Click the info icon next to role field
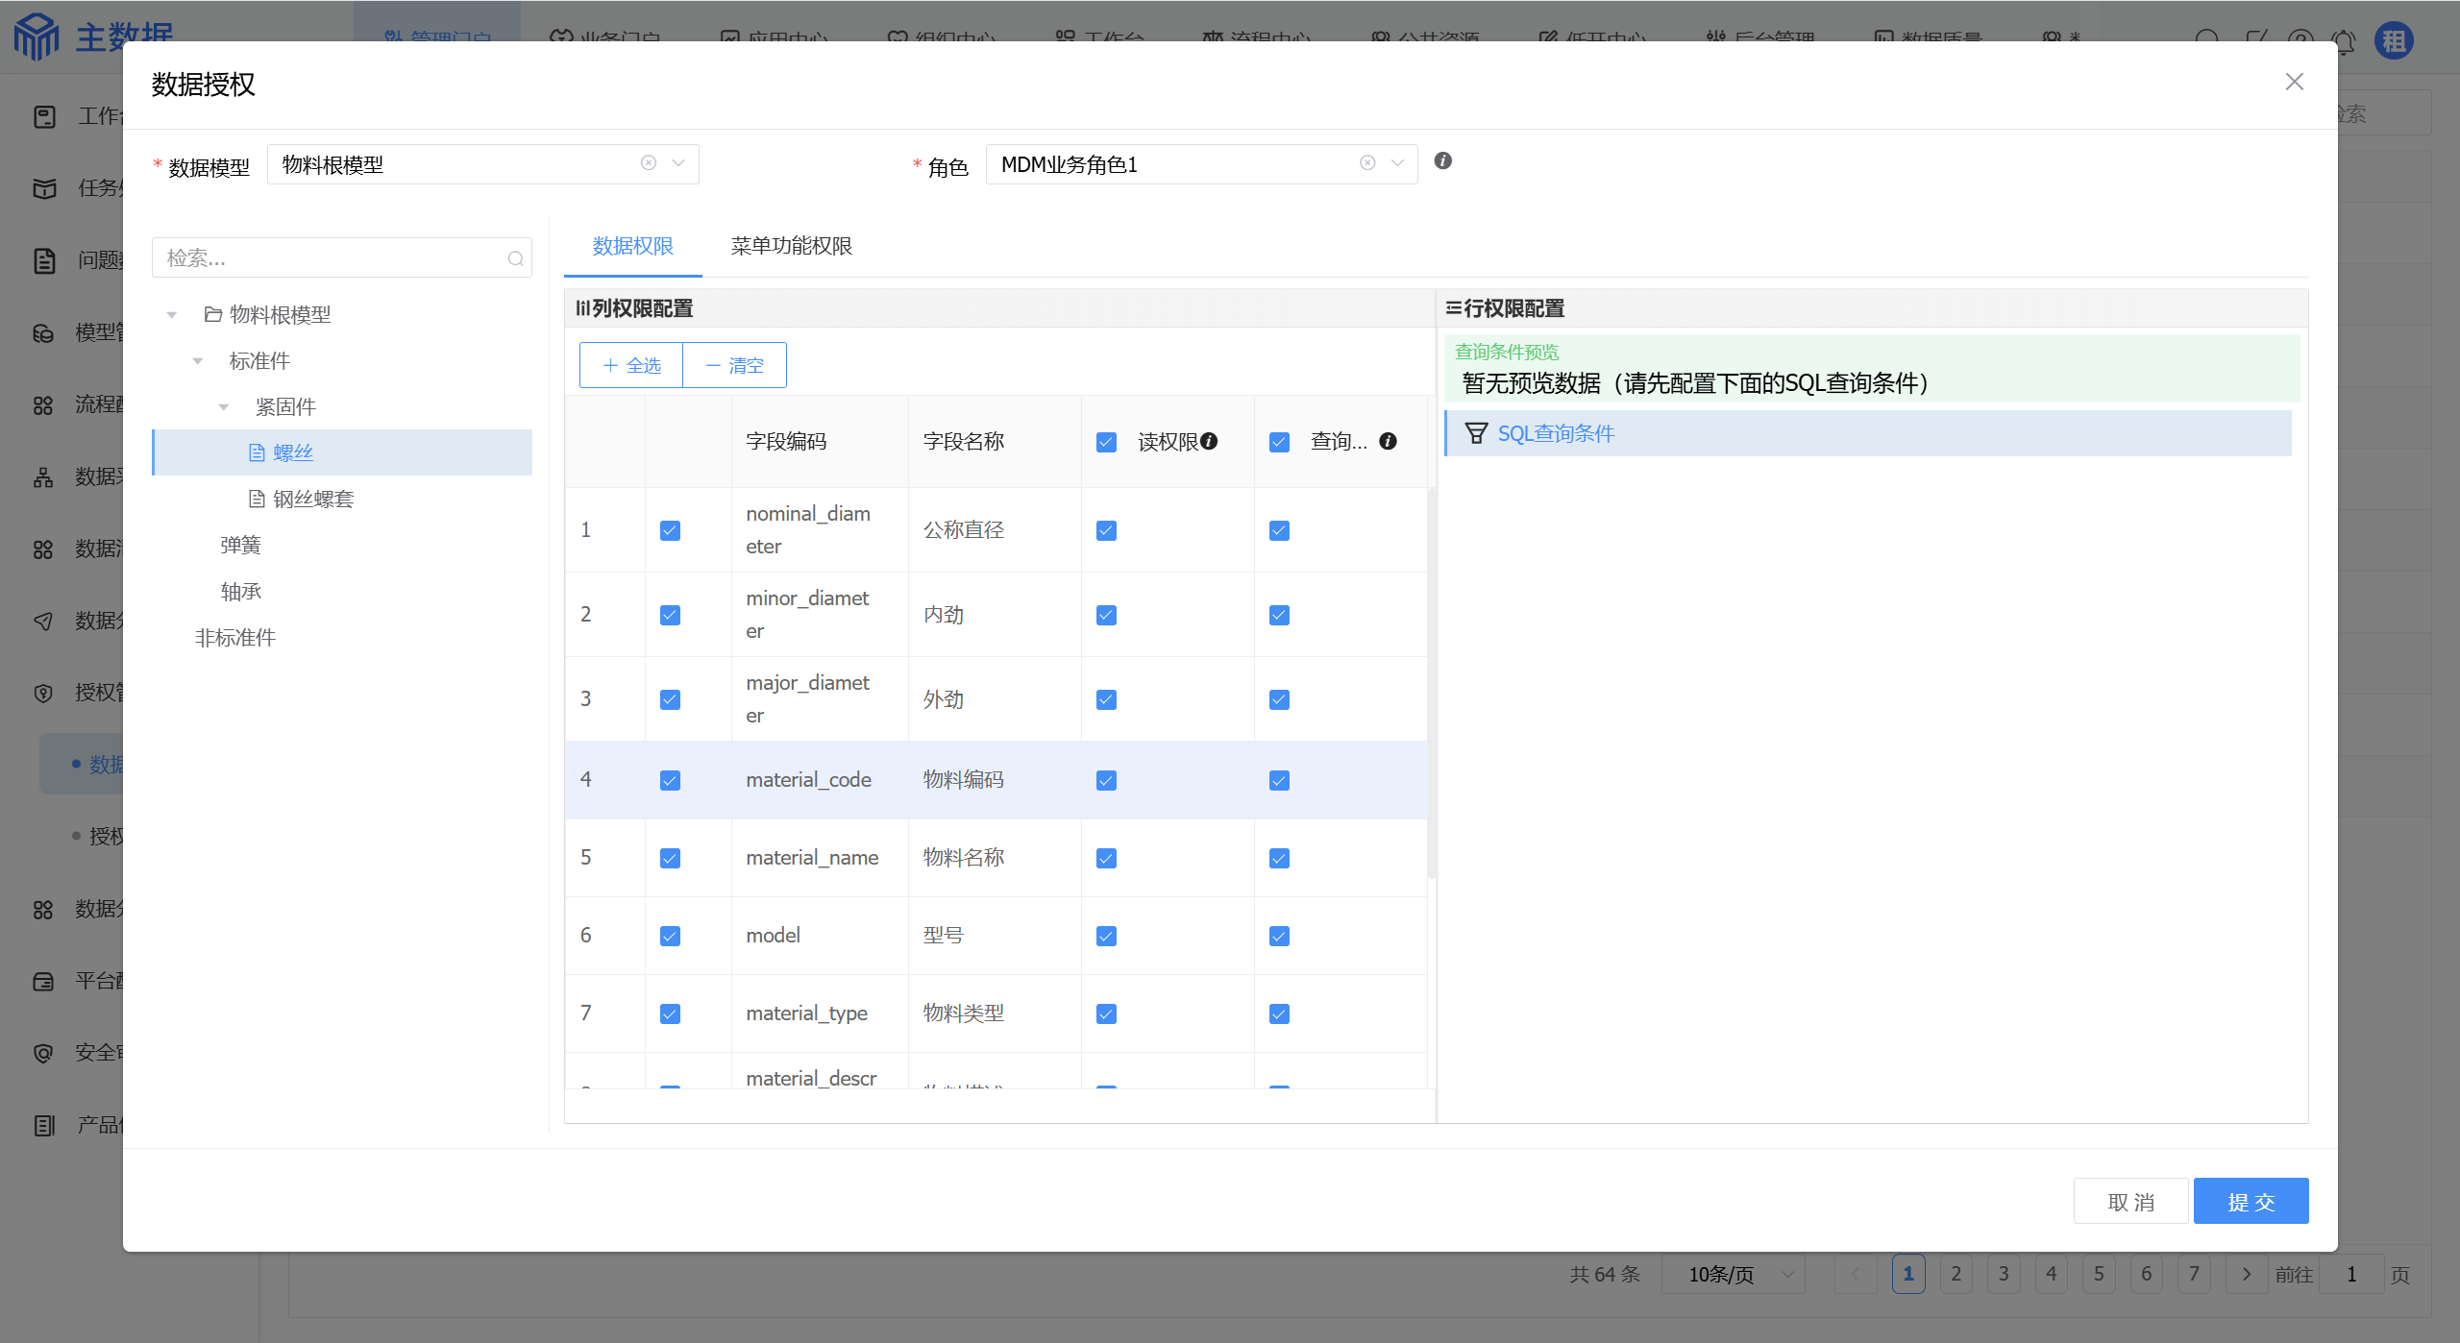Screen dimensions: 2460x1343 pos(1442,161)
